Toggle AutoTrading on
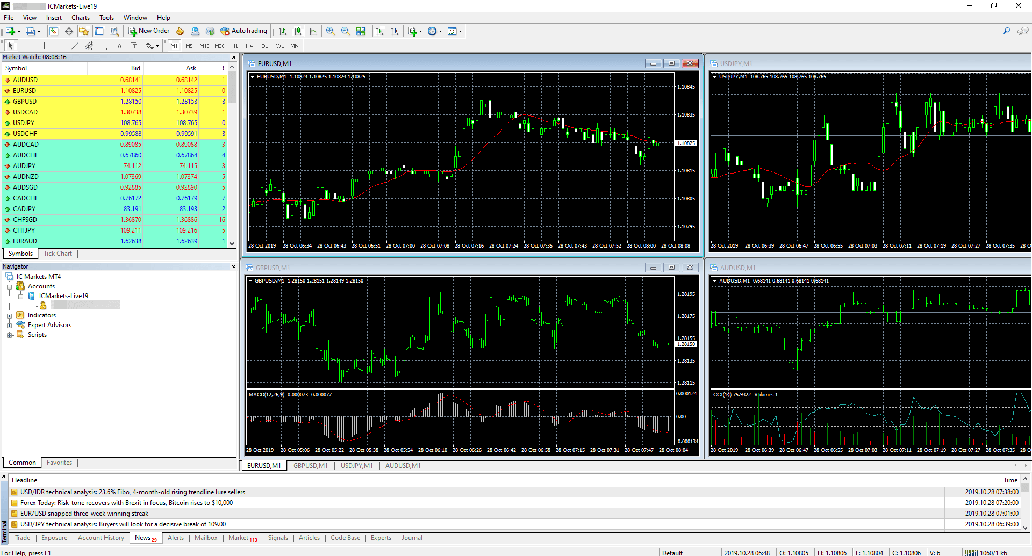The width and height of the screenshot is (1032, 556). (x=245, y=31)
